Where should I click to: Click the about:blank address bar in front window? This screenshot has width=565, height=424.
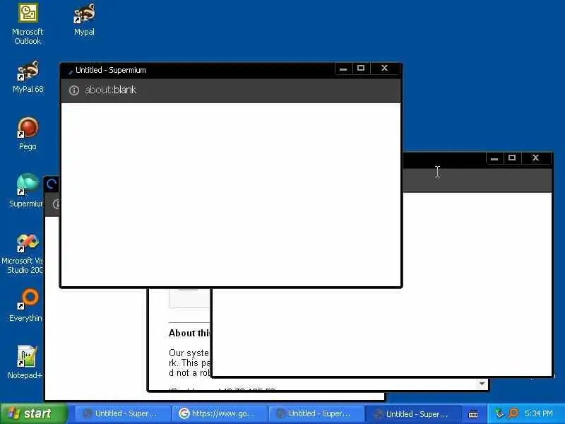click(x=231, y=90)
